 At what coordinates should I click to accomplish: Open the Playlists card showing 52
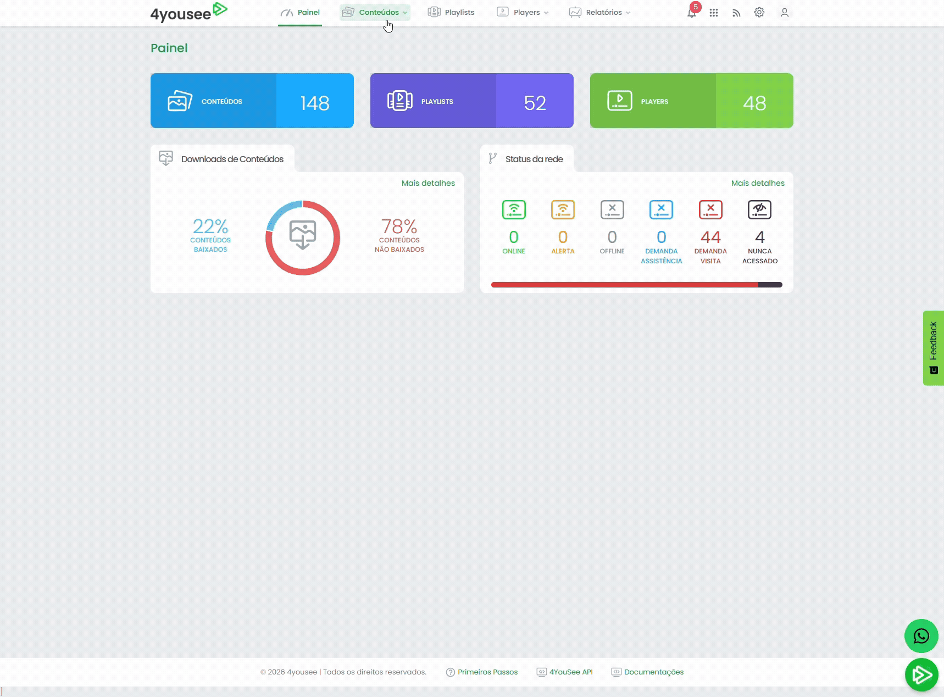tap(472, 101)
